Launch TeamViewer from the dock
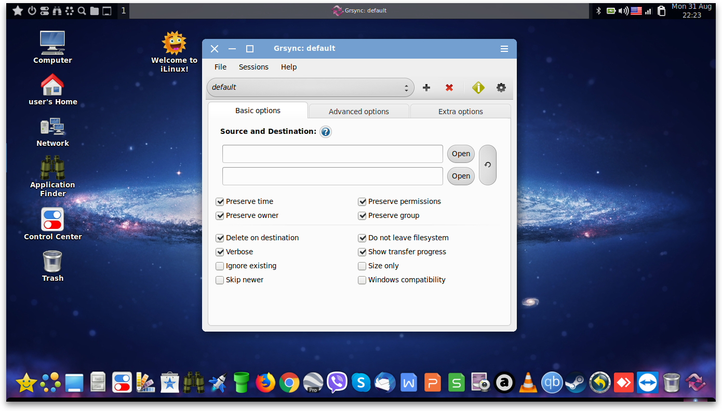Viewport: 722px width, 411px height. pos(648,383)
